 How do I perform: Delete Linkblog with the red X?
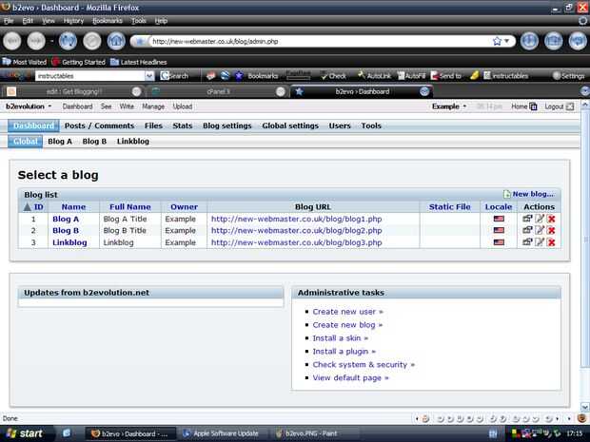click(x=551, y=242)
